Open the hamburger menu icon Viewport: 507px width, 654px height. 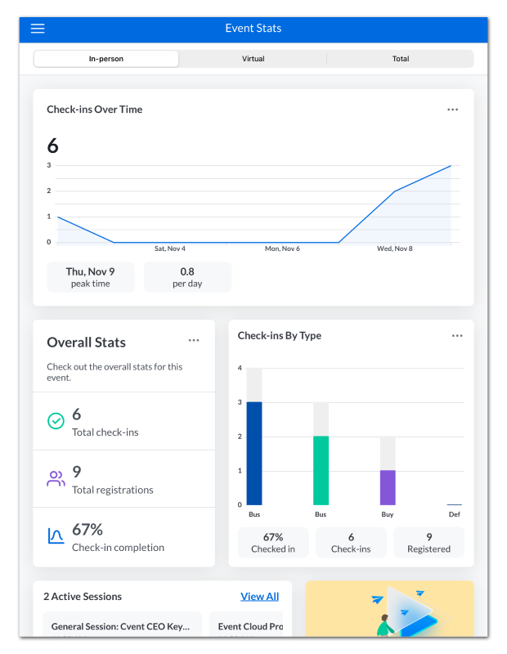click(x=38, y=29)
